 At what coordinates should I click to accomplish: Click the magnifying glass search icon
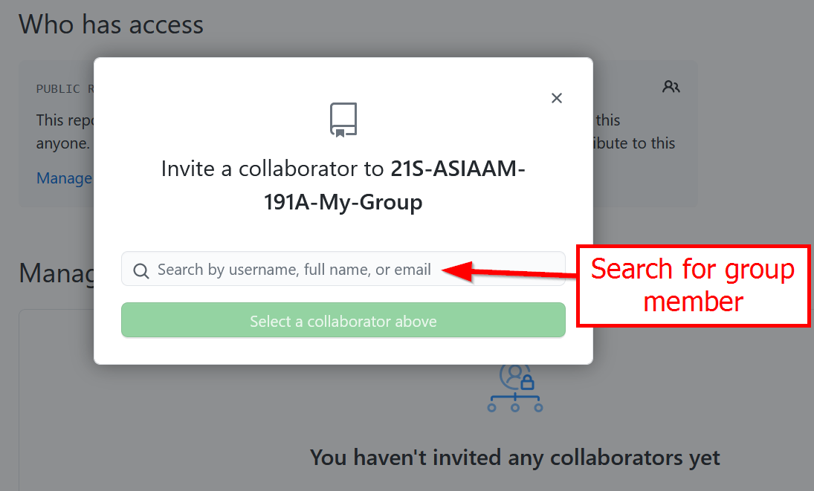[141, 271]
